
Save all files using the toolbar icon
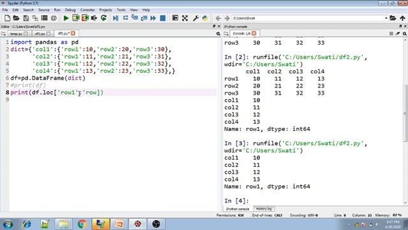(x=35, y=18)
